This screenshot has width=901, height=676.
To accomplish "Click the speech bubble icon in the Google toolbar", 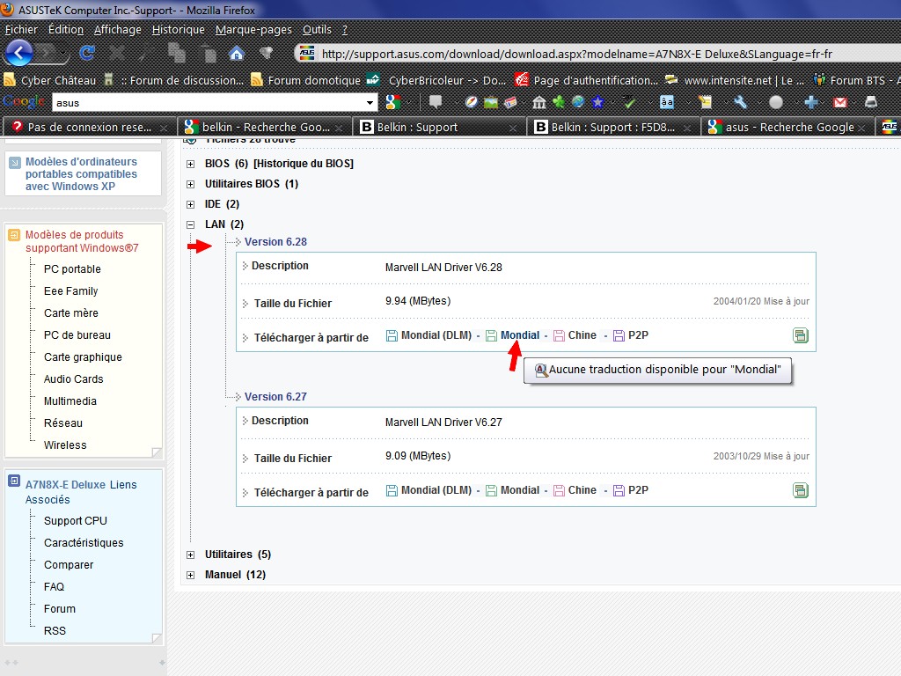I will [x=436, y=102].
